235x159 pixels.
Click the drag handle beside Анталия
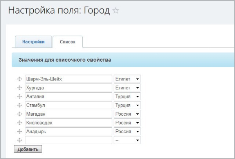coord(20,96)
